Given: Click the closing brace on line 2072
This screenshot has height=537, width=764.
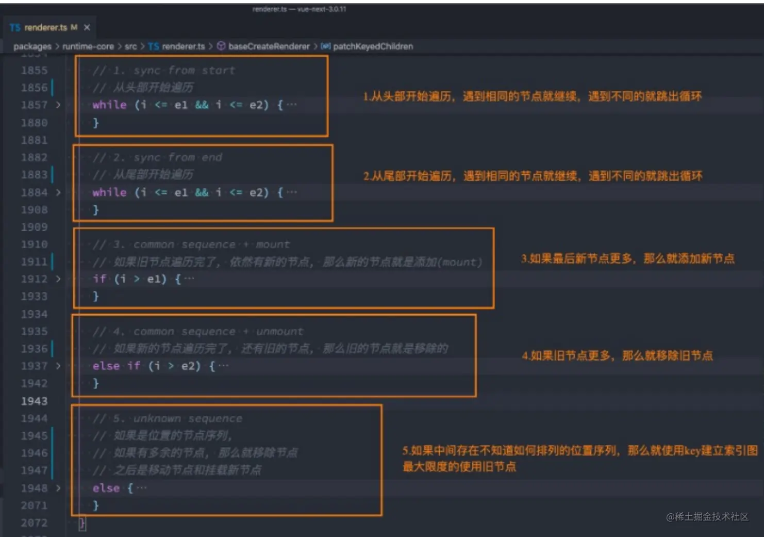Looking at the screenshot, I should tap(82, 523).
